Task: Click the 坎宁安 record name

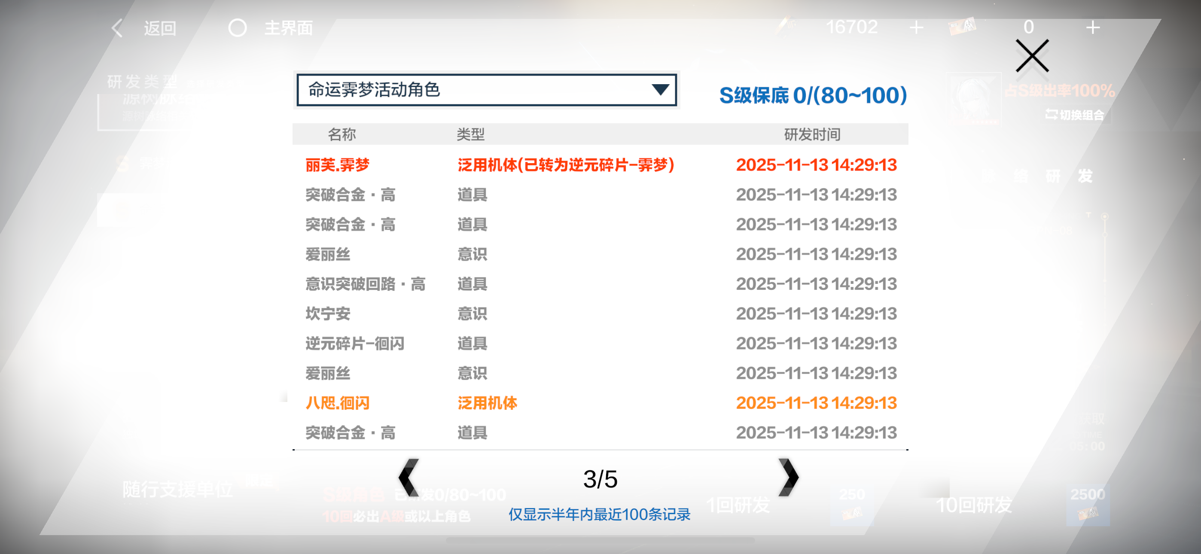Action: (328, 314)
